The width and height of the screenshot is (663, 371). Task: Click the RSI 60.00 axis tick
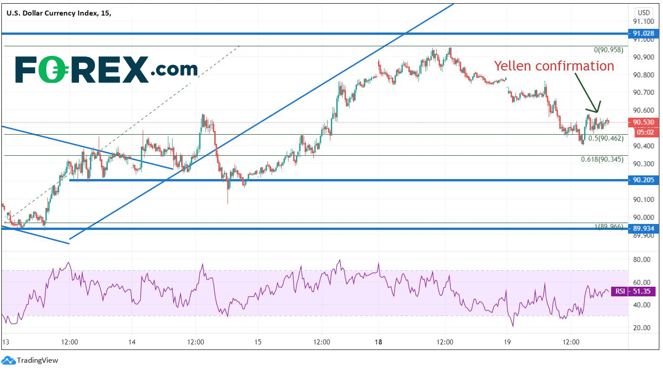(x=643, y=282)
